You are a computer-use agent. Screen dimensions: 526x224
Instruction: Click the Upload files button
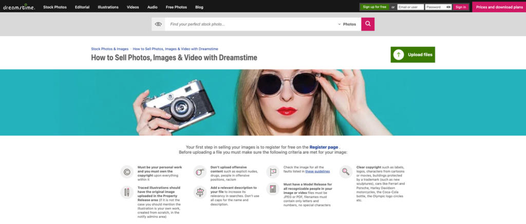pyautogui.click(x=412, y=54)
